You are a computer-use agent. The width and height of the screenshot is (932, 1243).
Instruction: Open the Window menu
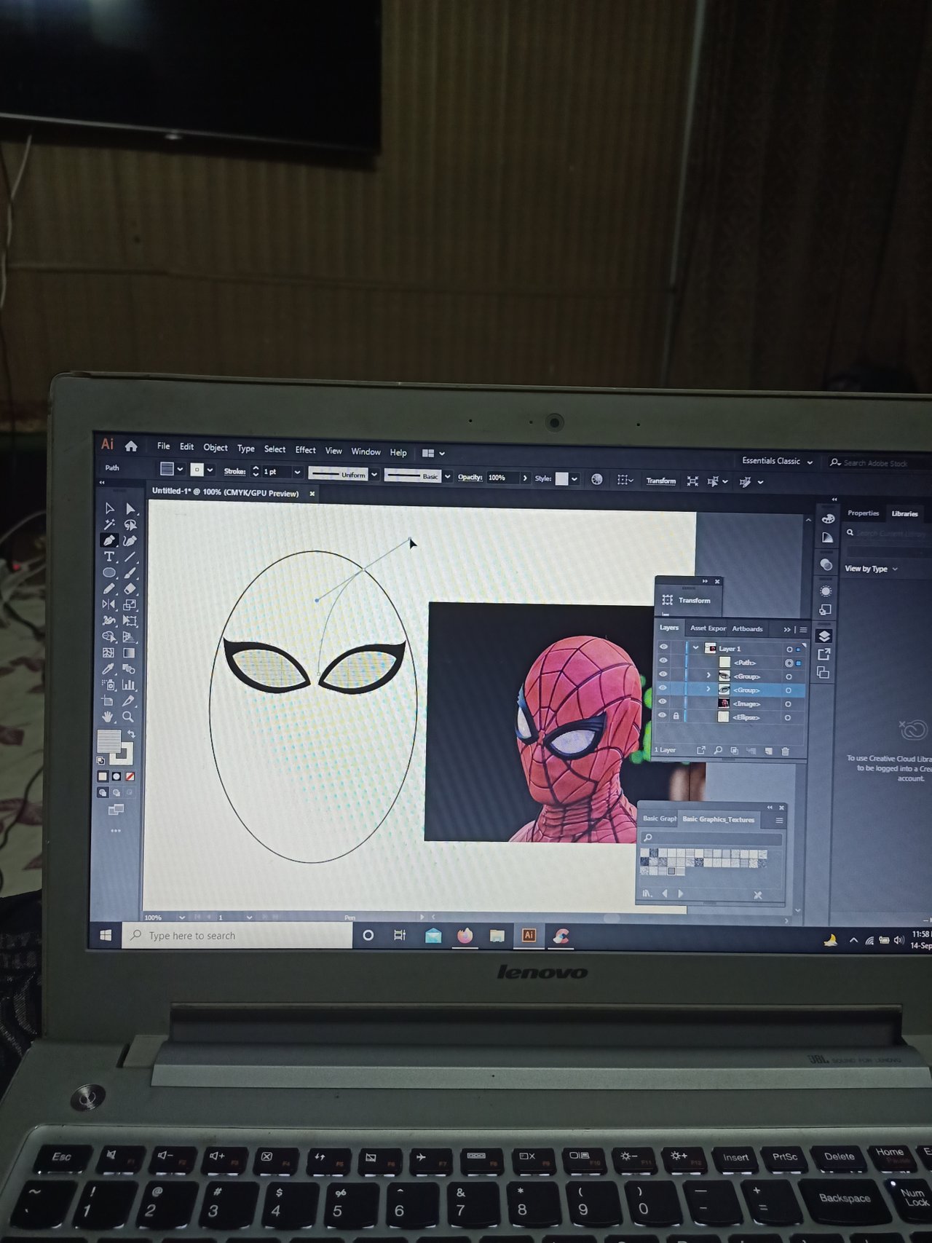coord(366,451)
